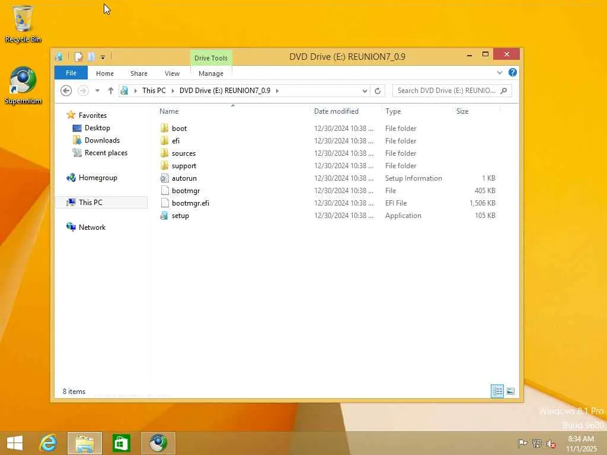Screen dimensions: 607x455
Task: Click the search magnifier icon
Action: pos(504,91)
